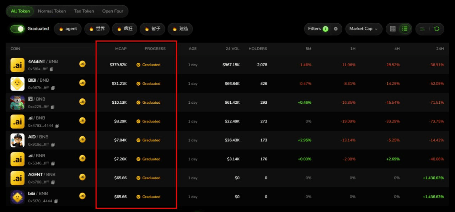The height and width of the screenshot is (212, 455).
Task: Select the 世界 trending tag
Action: tap(97, 29)
